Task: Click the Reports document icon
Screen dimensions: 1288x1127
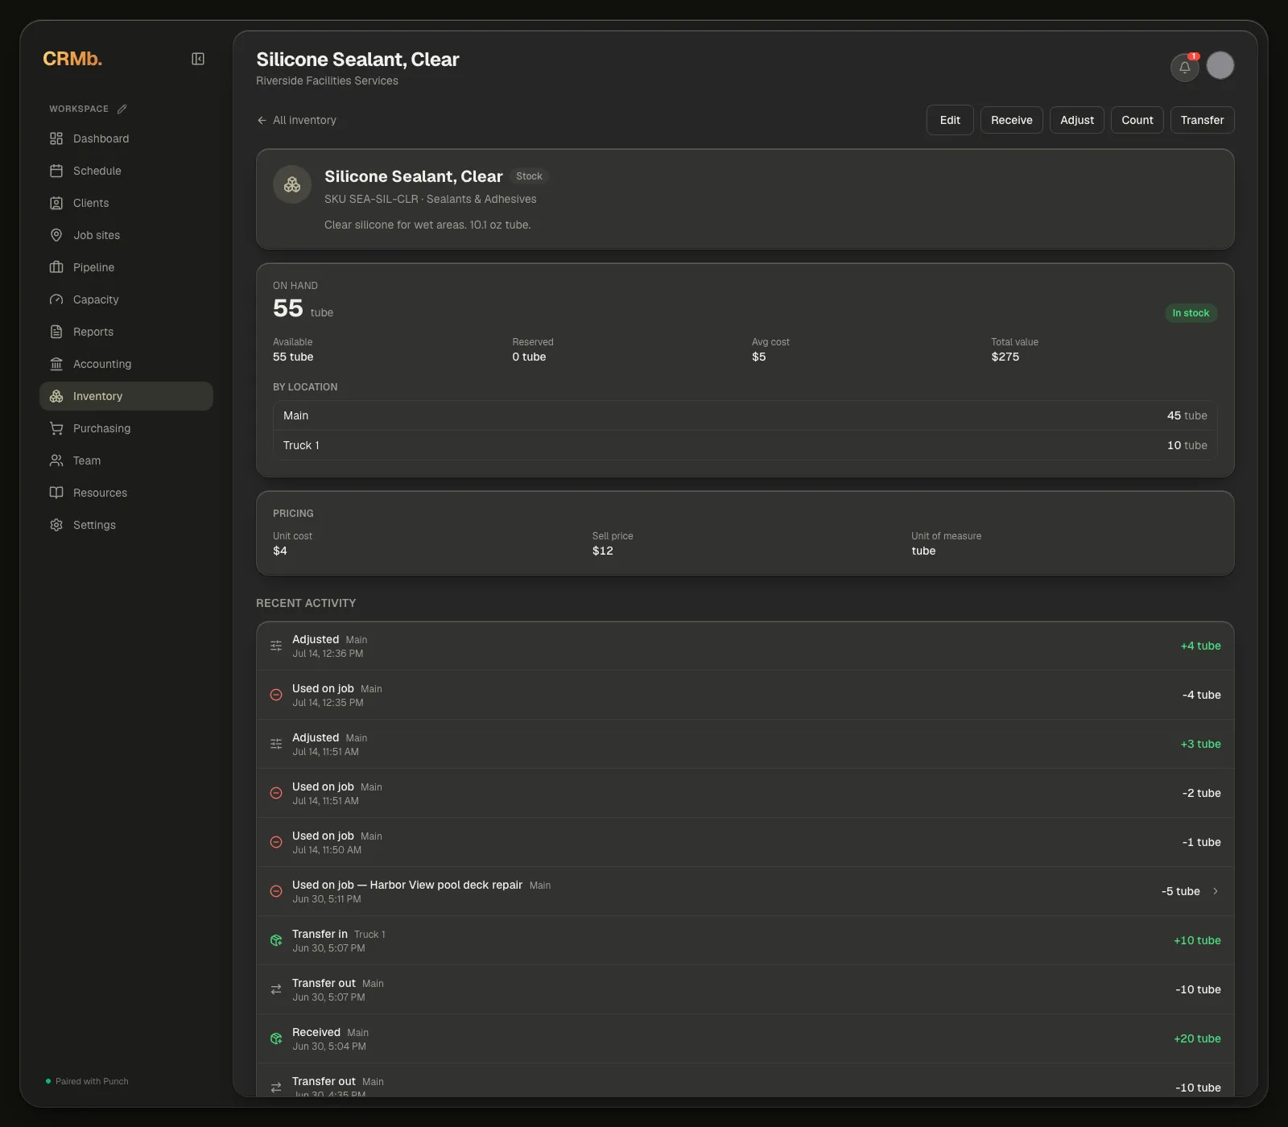Action: (x=56, y=332)
